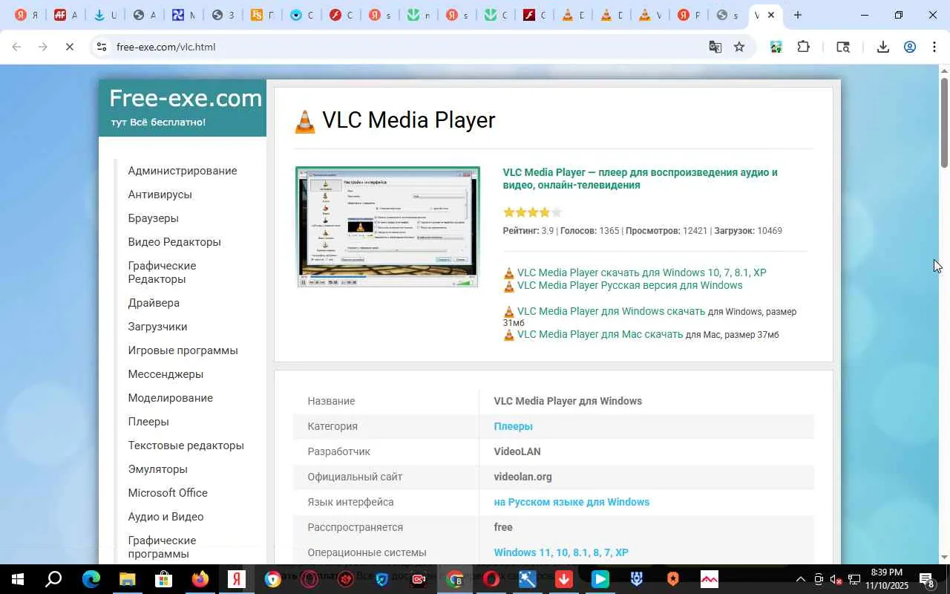Image resolution: width=950 pixels, height=594 pixels.
Task: Click the media control icon in toolbar
Action: click(842, 47)
